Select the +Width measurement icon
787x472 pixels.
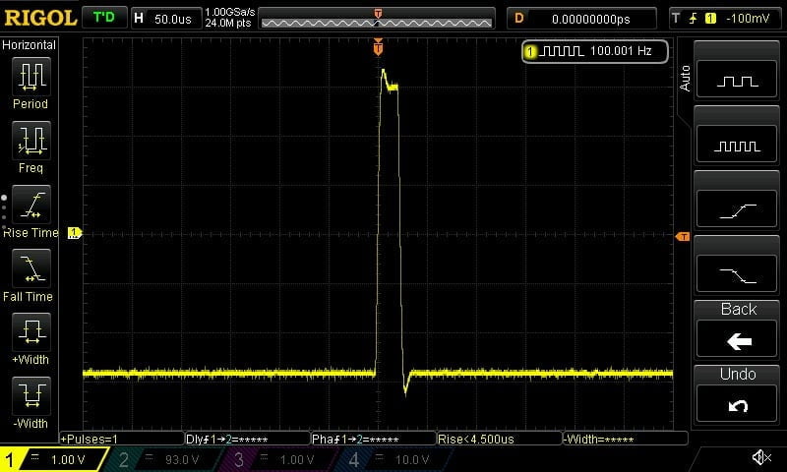point(31,331)
